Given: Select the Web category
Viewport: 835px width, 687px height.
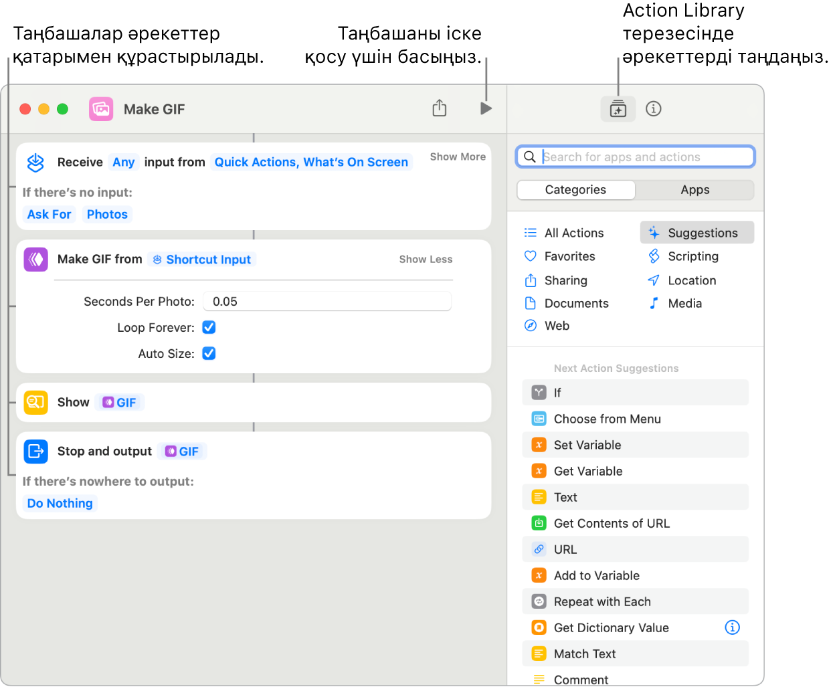Looking at the screenshot, I should pos(547,326).
